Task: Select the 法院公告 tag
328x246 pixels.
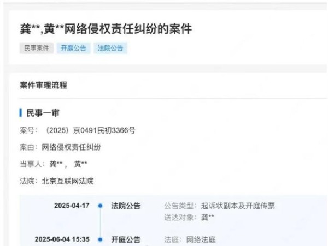Action: click(x=110, y=48)
